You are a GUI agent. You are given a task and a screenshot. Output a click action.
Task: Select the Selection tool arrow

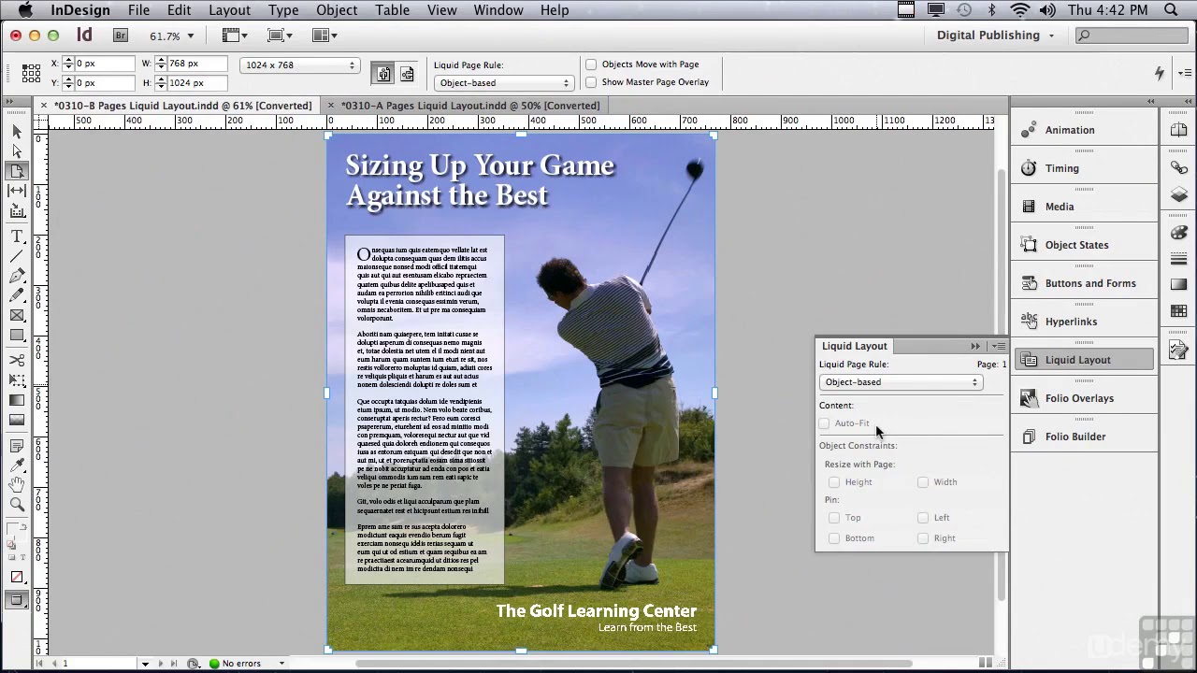pos(17,132)
